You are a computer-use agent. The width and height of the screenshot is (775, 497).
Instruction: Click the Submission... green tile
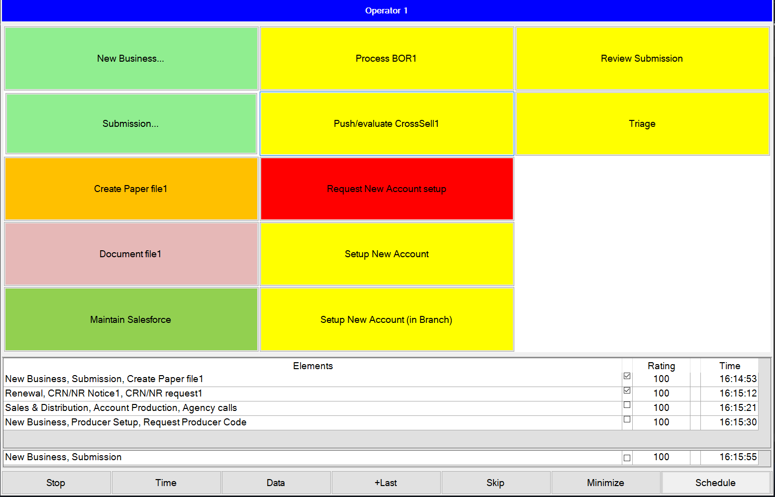(130, 123)
